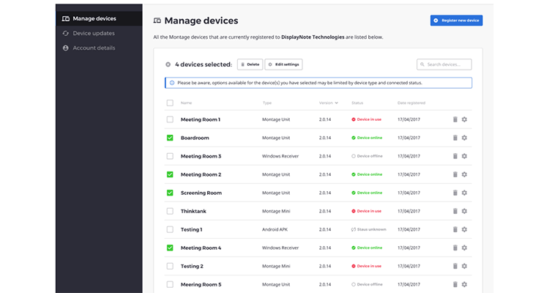Delete Meeting Room 1 via trash icon
The image size is (549, 293).
[x=455, y=119]
